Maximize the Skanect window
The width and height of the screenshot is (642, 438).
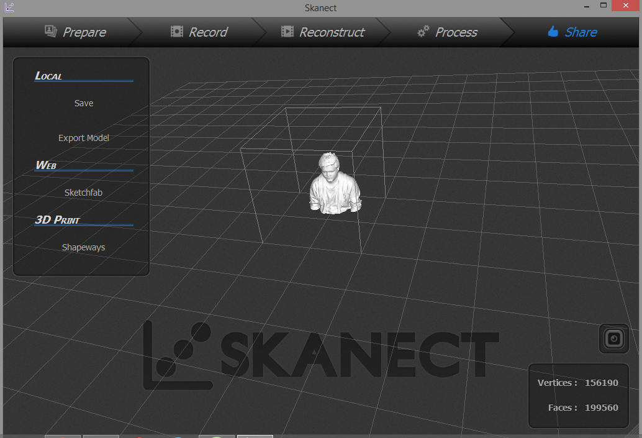[x=604, y=6]
